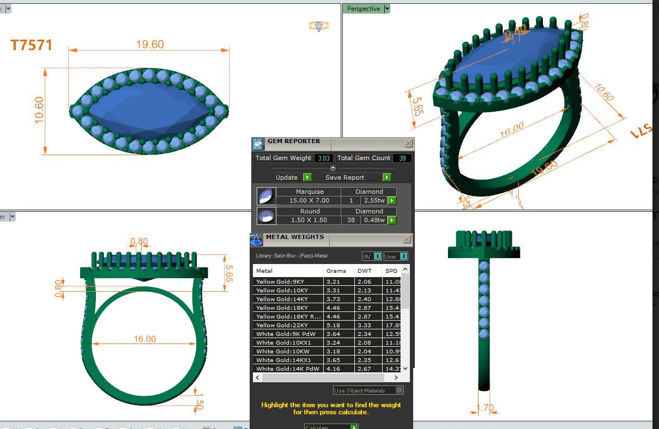Click the Gem Reporter panel icon
The width and height of the screenshot is (659, 429).
click(257, 144)
